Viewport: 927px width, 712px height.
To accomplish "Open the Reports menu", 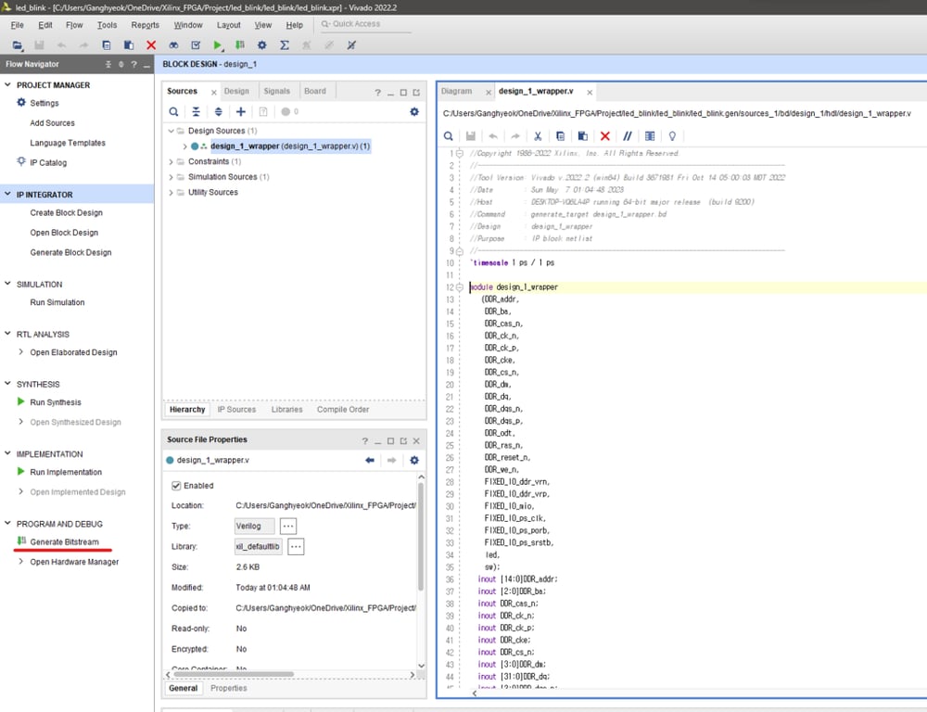I will [x=145, y=25].
